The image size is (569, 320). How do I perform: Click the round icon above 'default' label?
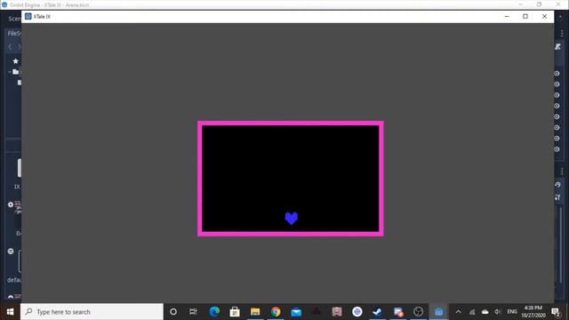coord(11,251)
